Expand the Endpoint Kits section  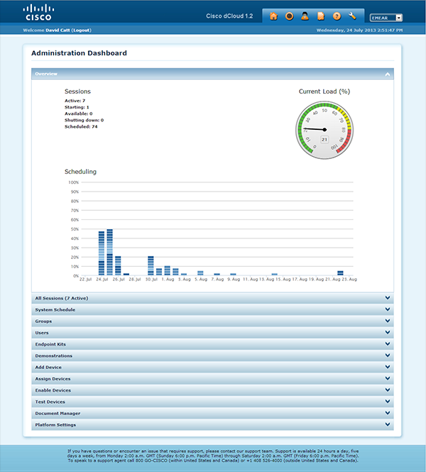(x=212, y=344)
